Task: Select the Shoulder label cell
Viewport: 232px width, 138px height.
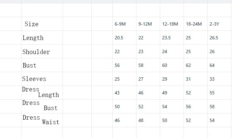Action: pyautogui.click(x=36, y=52)
